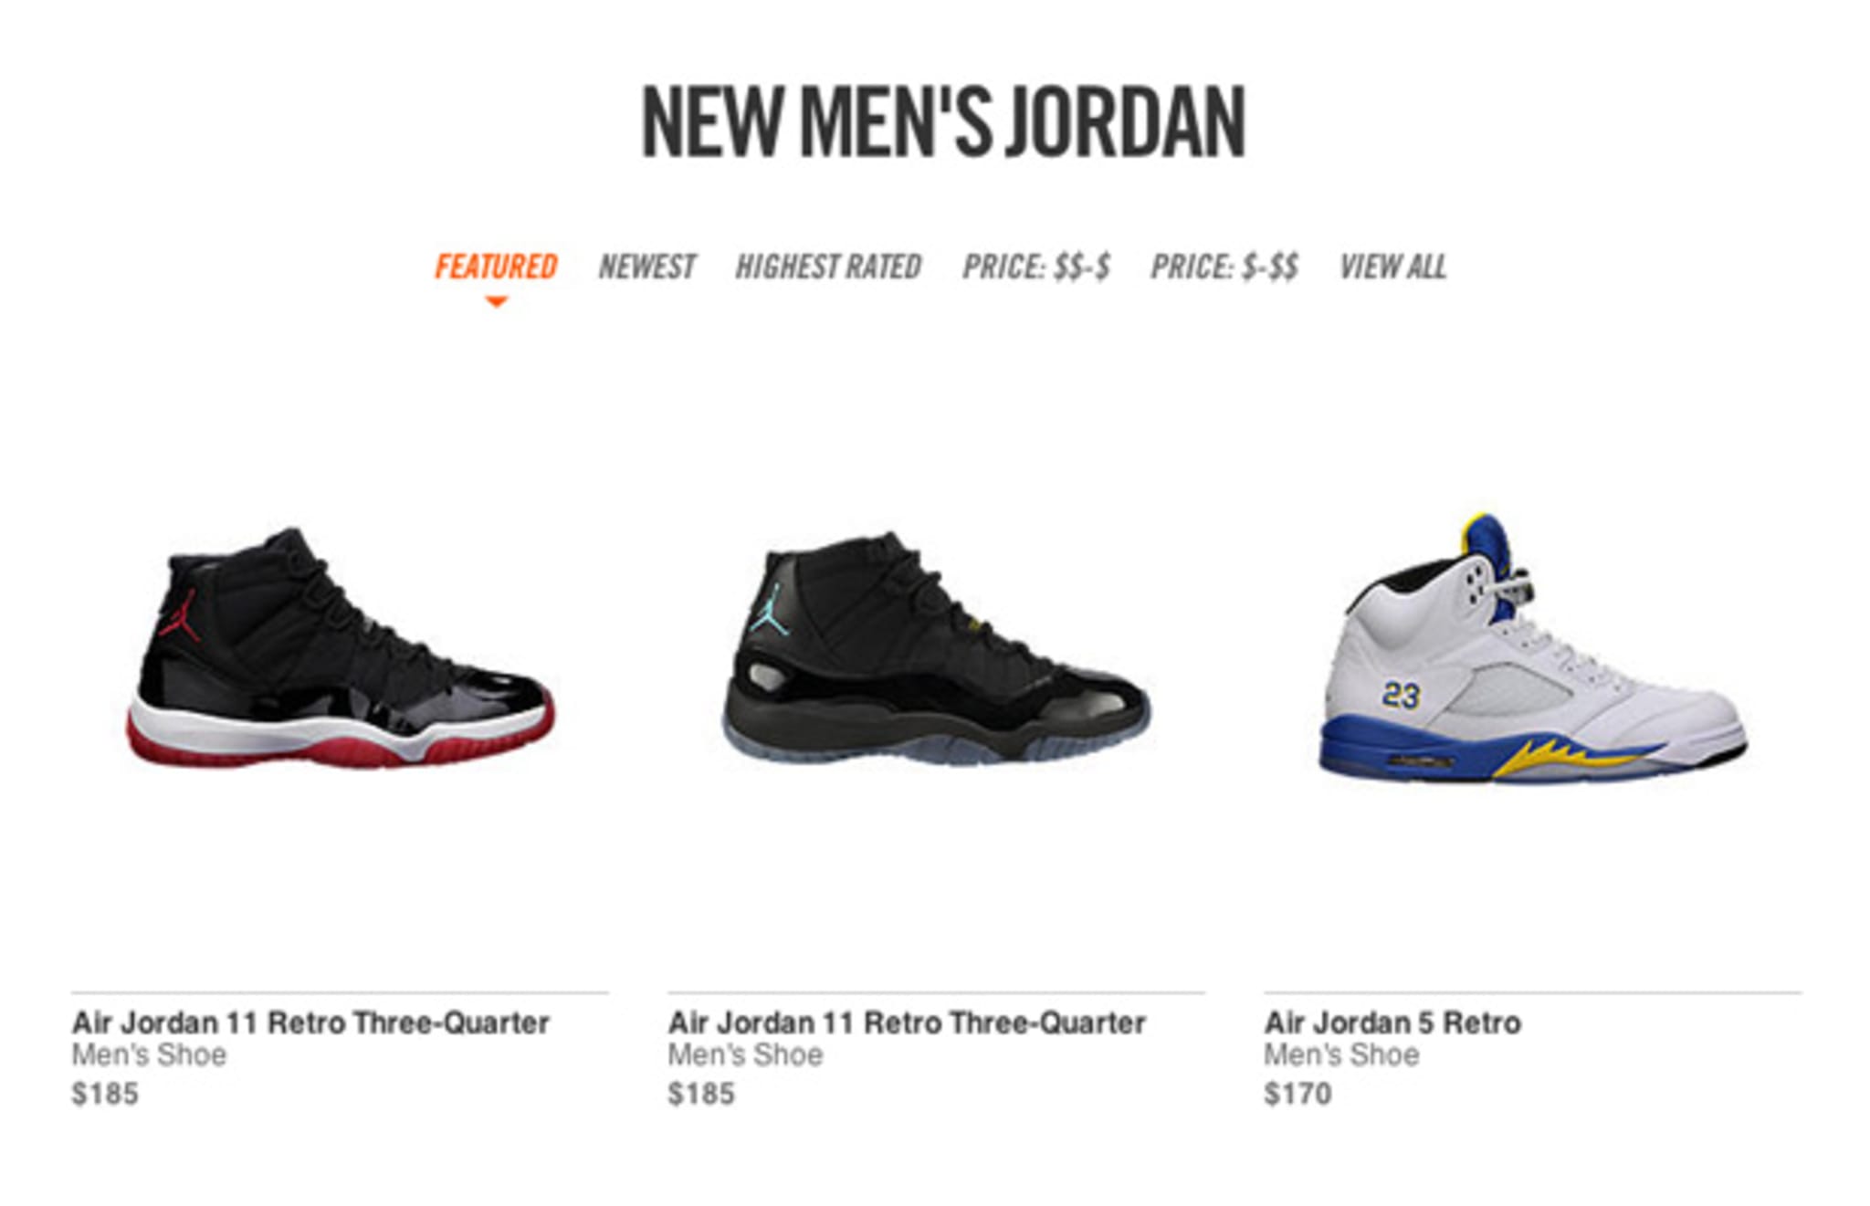Sort by Price: $-$$ low to high
This screenshot has height=1206, width=1870.
point(1224,267)
